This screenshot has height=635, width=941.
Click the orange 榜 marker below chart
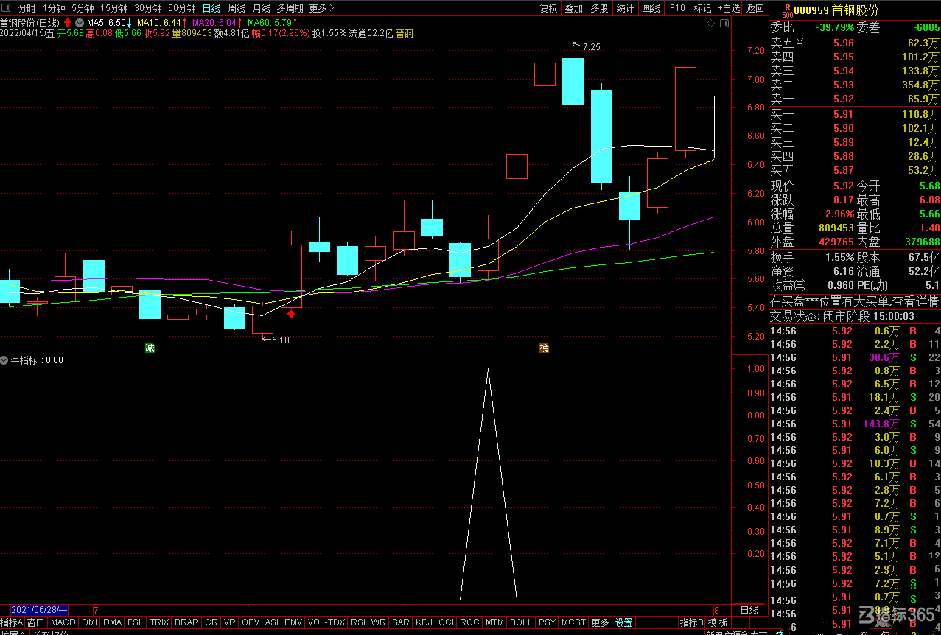tap(545, 348)
